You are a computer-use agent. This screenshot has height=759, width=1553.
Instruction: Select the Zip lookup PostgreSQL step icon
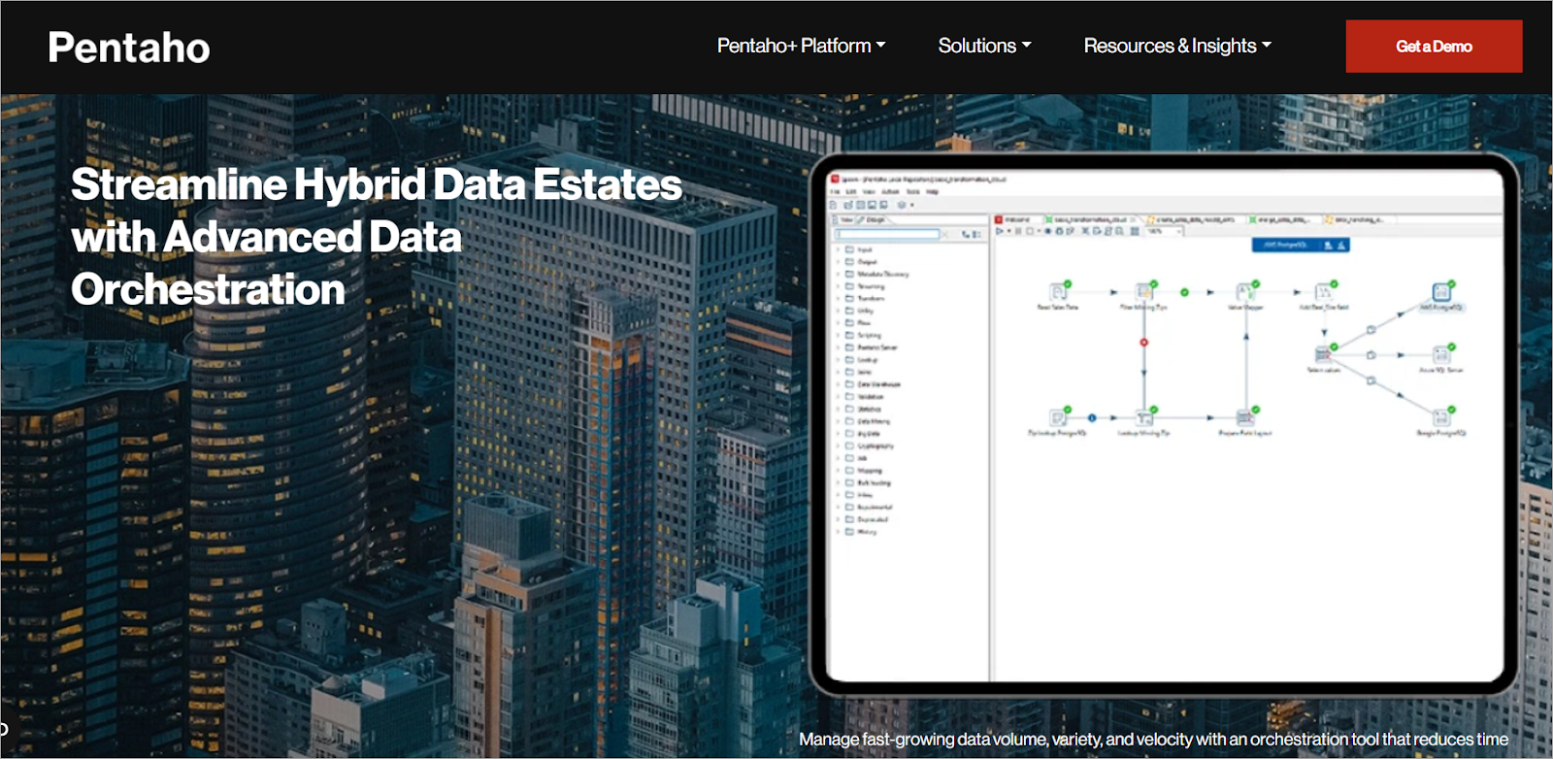tap(1058, 417)
